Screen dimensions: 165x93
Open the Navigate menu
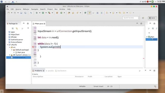pos(35,9)
